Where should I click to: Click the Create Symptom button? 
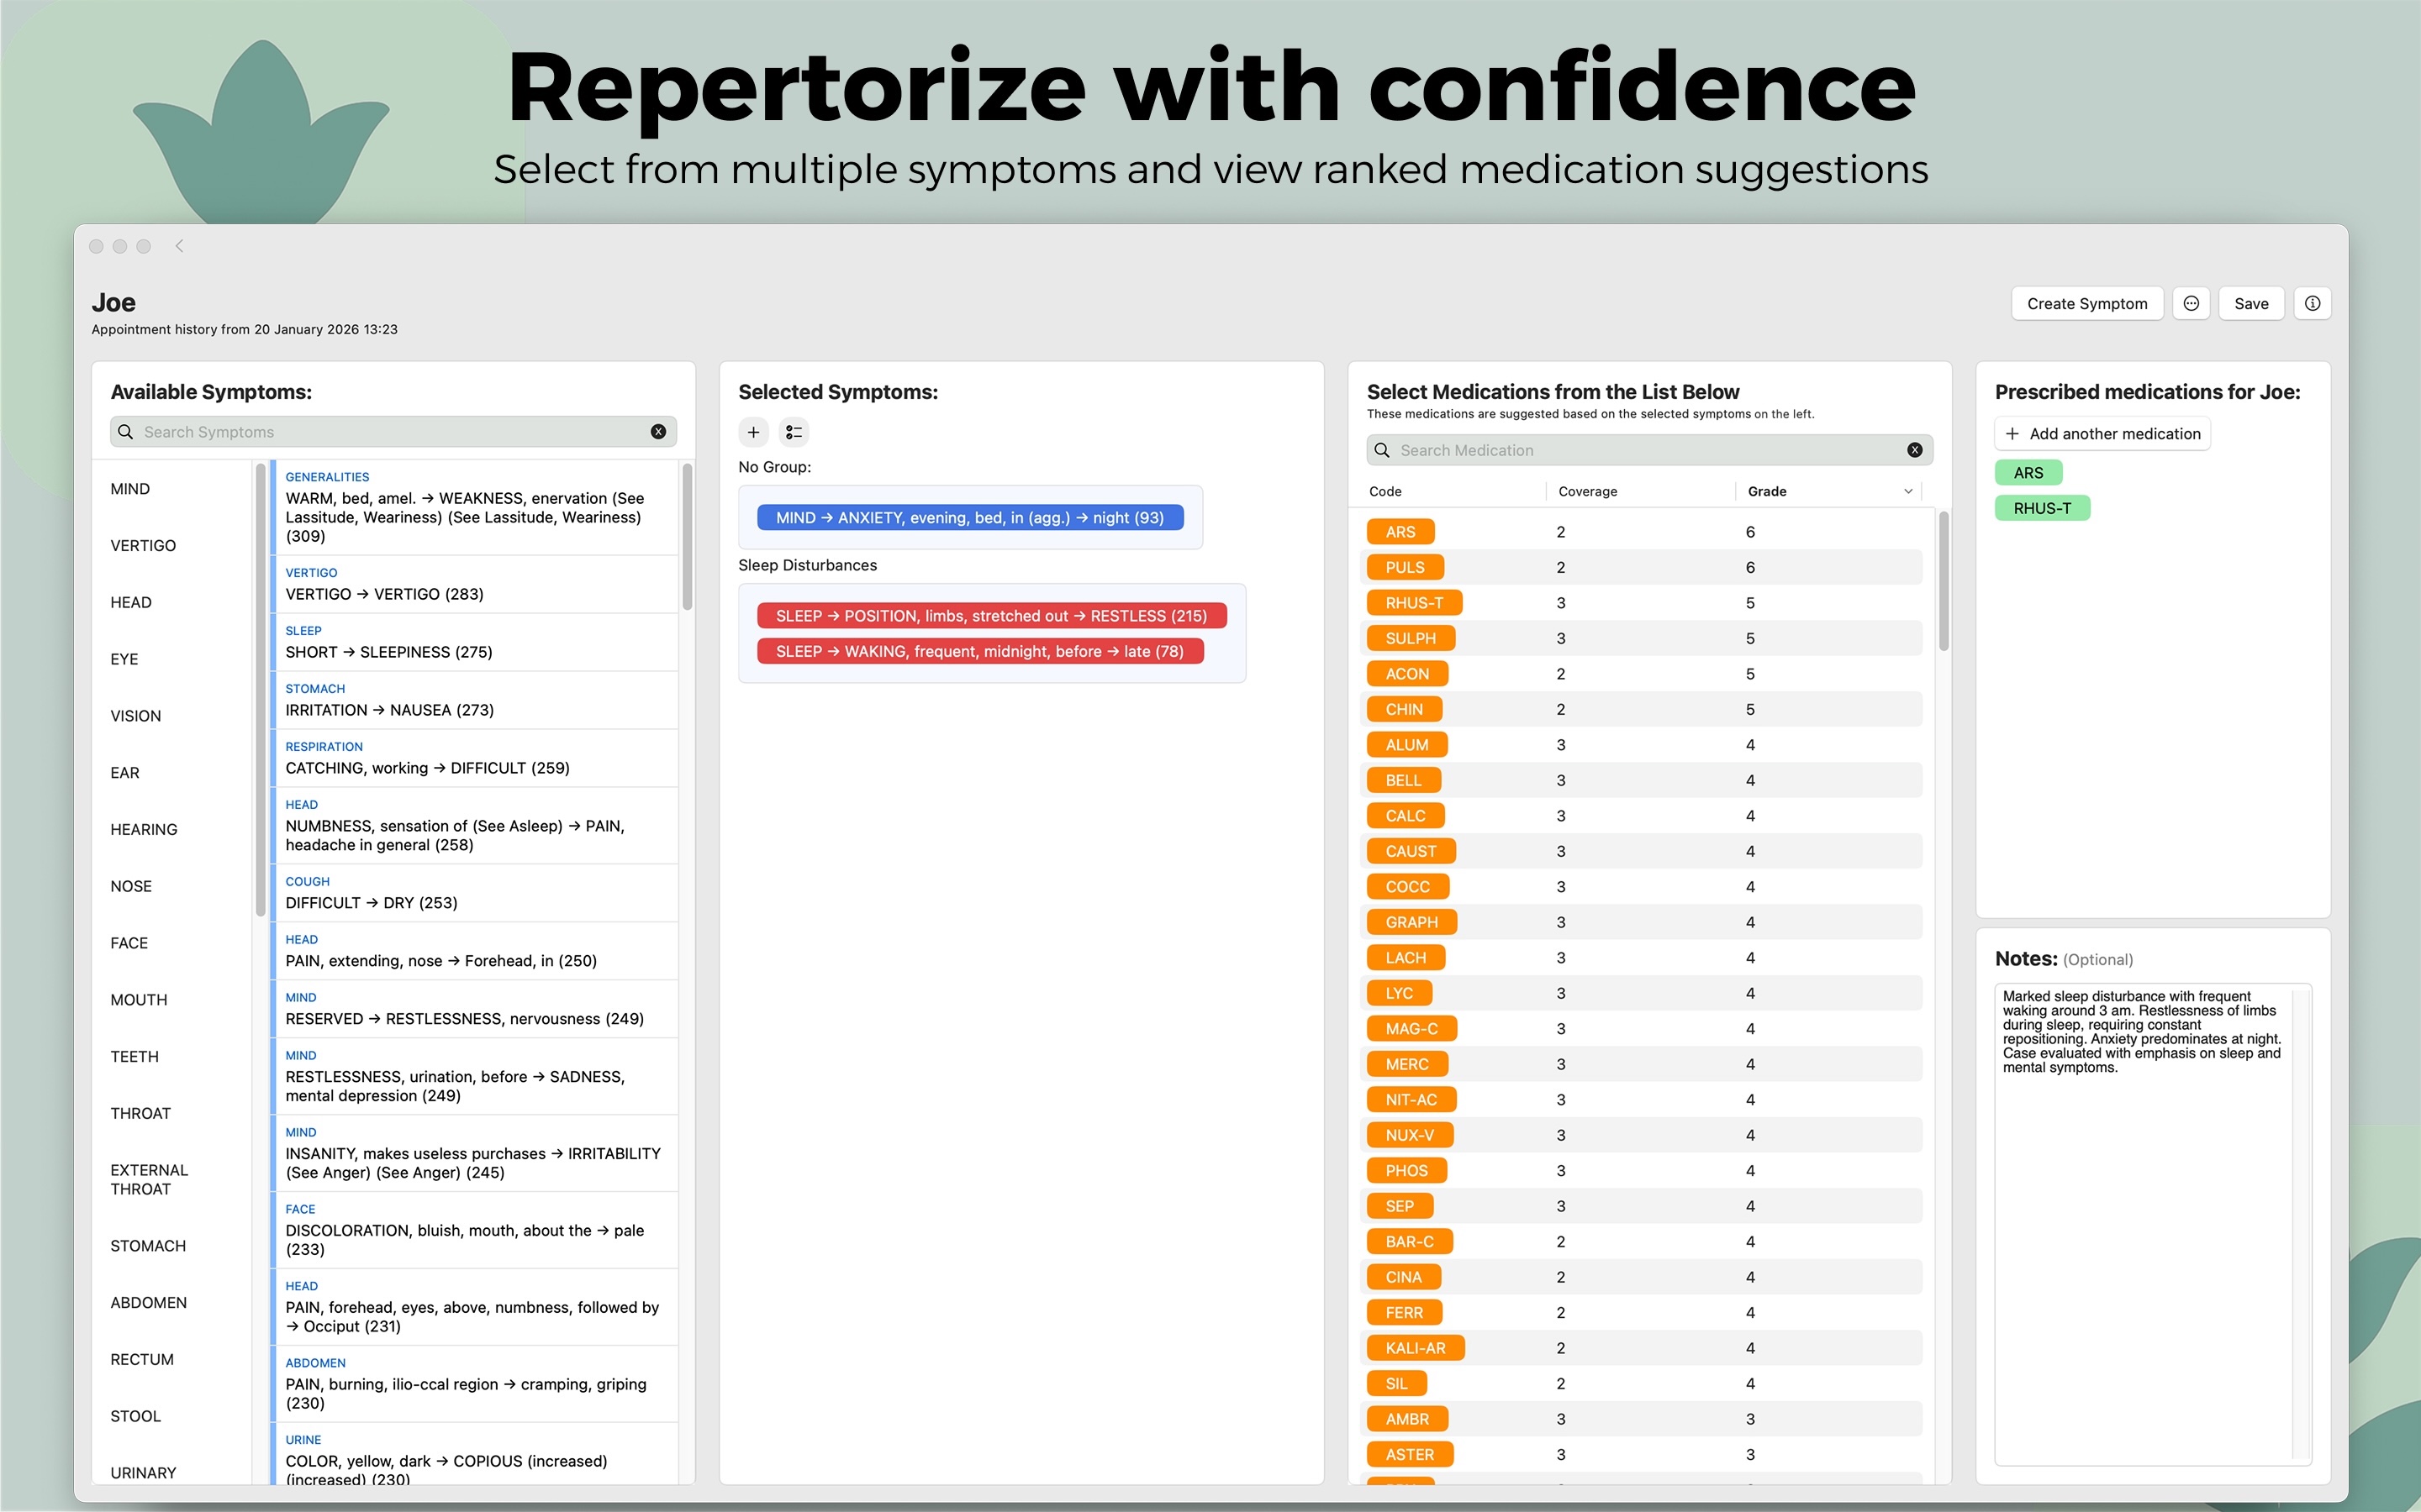click(2086, 304)
